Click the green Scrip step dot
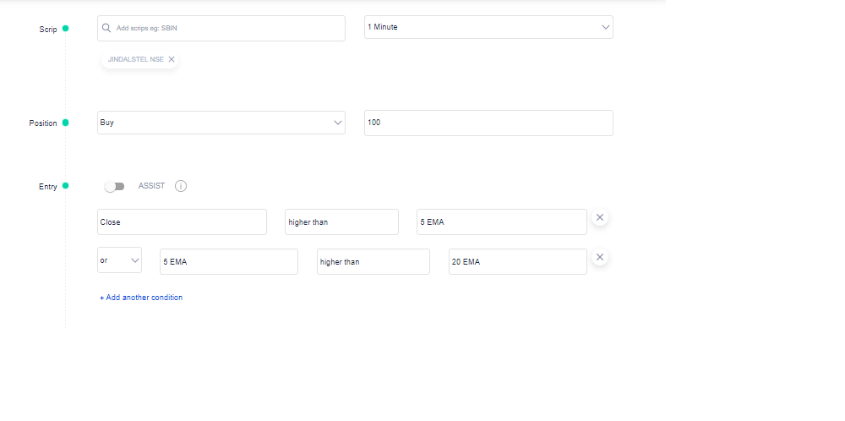Image resolution: width=845 pixels, height=421 pixels. (x=65, y=29)
